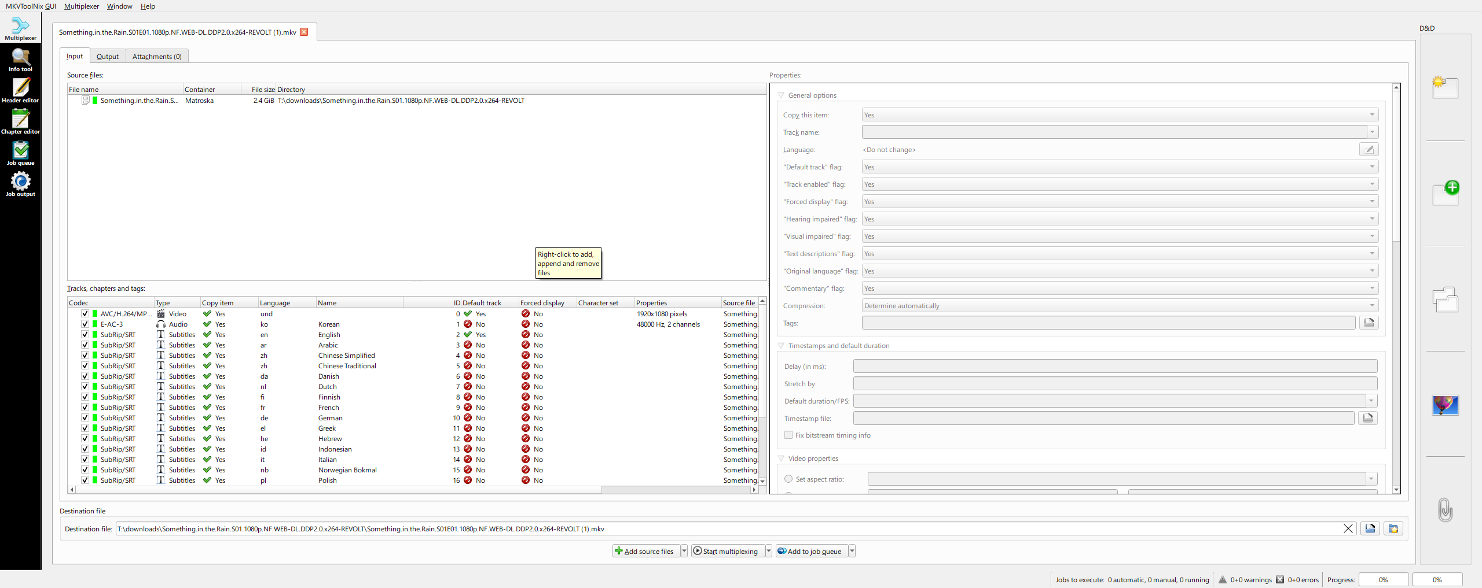Click the video track type icon
This screenshot has height=588, width=1482.
click(x=161, y=313)
